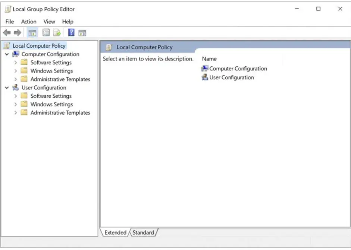The width and height of the screenshot is (351, 250).
Task: Click the Back arrow toolbar icon
Action: [7, 33]
